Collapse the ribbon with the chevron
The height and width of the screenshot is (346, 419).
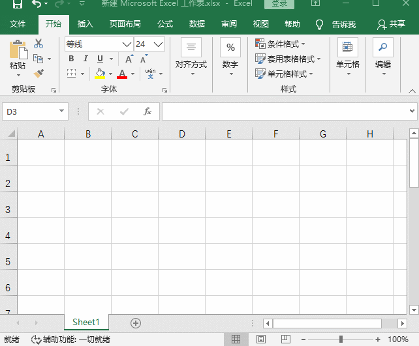pos(412,91)
